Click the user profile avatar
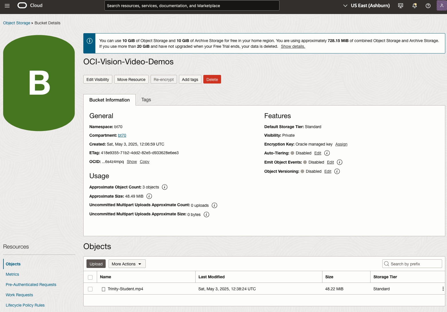This screenshot has height=312, width=447. 441,5
